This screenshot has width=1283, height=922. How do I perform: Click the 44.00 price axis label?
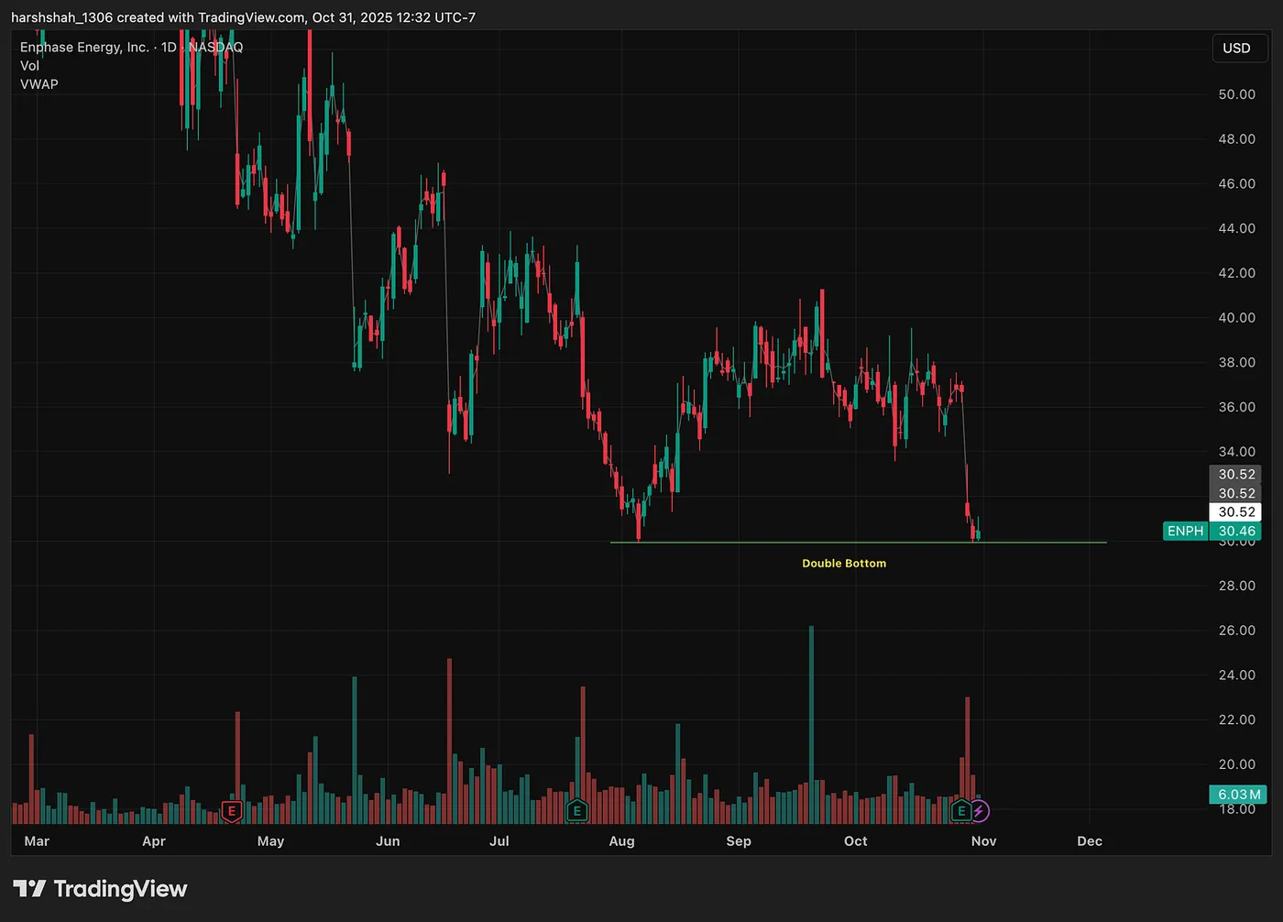click(1236, 228)
